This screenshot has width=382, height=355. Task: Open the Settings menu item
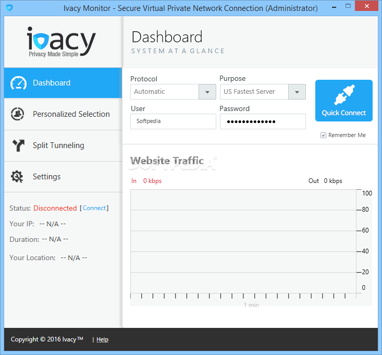click(x=63, y=176)
